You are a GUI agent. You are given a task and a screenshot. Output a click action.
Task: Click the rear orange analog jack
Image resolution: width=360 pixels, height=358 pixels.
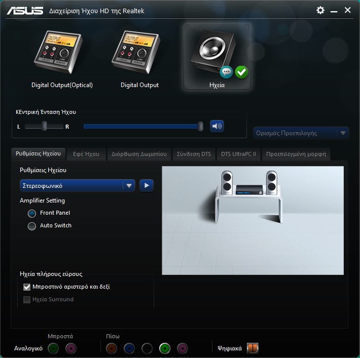tap(112, 348)
